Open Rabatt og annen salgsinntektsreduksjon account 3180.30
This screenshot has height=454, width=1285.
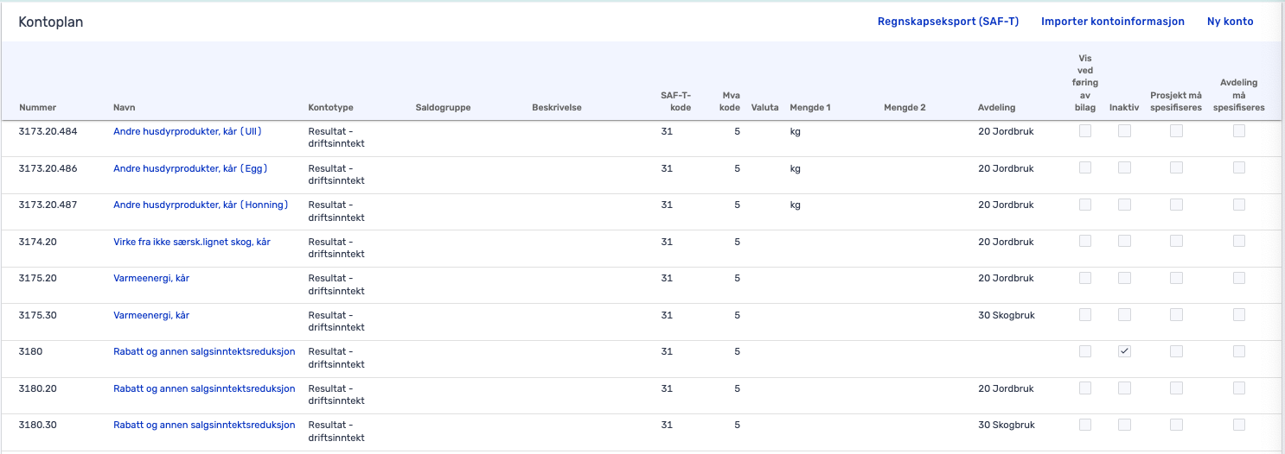(204, 425)
